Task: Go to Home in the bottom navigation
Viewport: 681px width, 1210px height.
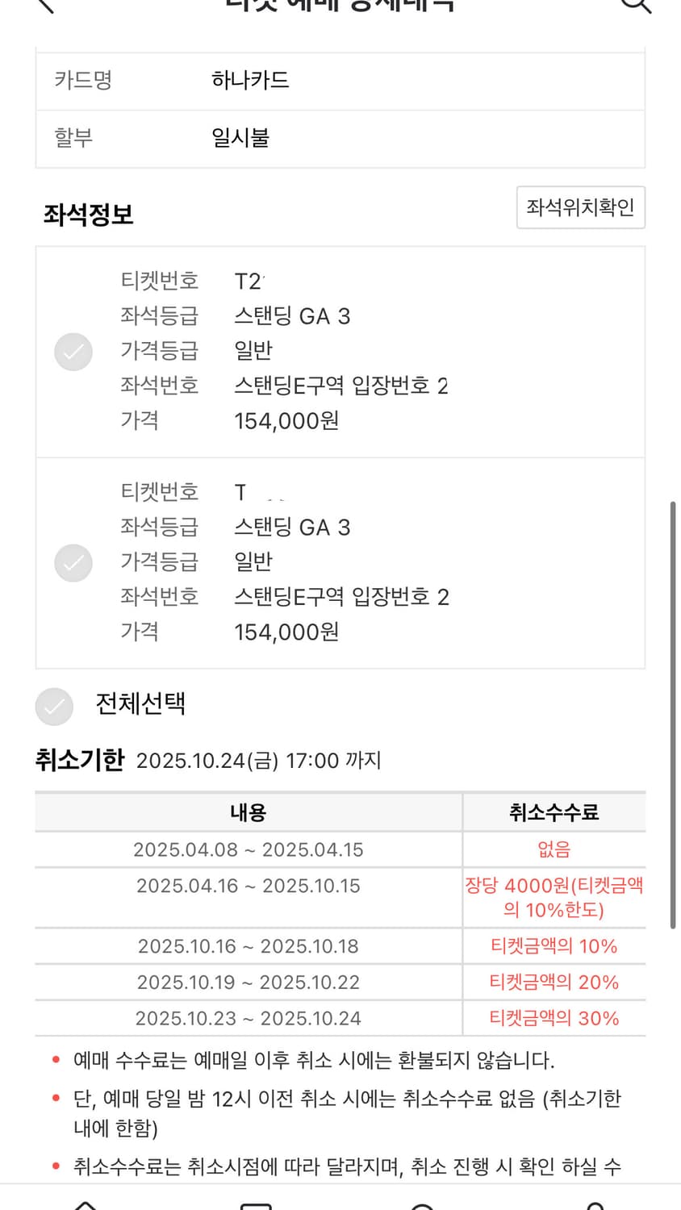Action: [x=85, y=1204]
